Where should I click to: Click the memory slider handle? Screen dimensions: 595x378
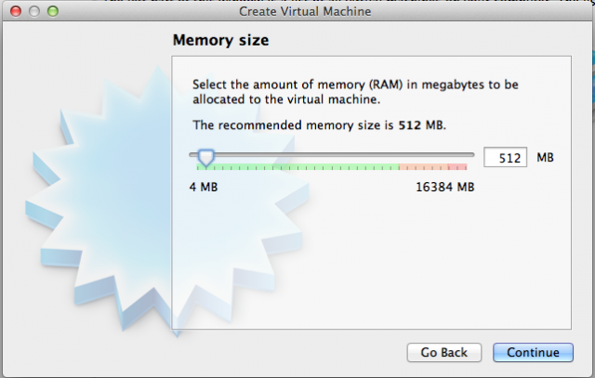(206, 158)
